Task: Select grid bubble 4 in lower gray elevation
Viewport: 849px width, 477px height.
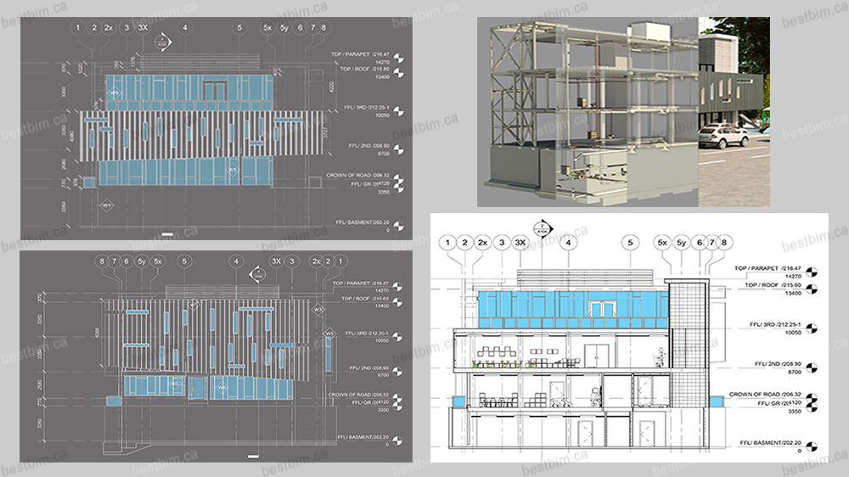Action: (235, 261)
